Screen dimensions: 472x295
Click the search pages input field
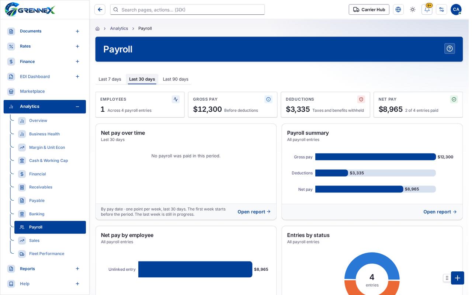(187, 10)
